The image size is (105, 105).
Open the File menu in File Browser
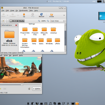3,10
